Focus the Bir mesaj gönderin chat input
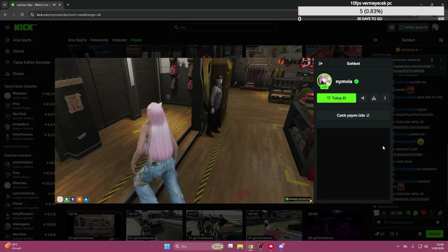 tap(408, 222)
